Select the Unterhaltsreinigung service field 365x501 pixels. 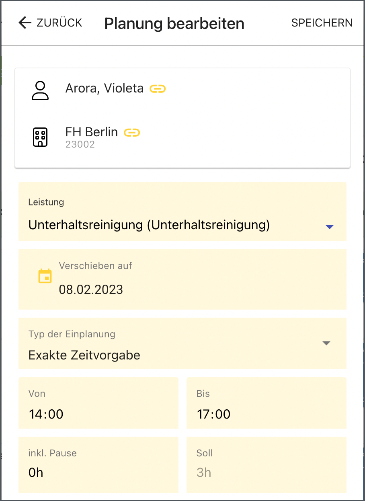point(149,225)
